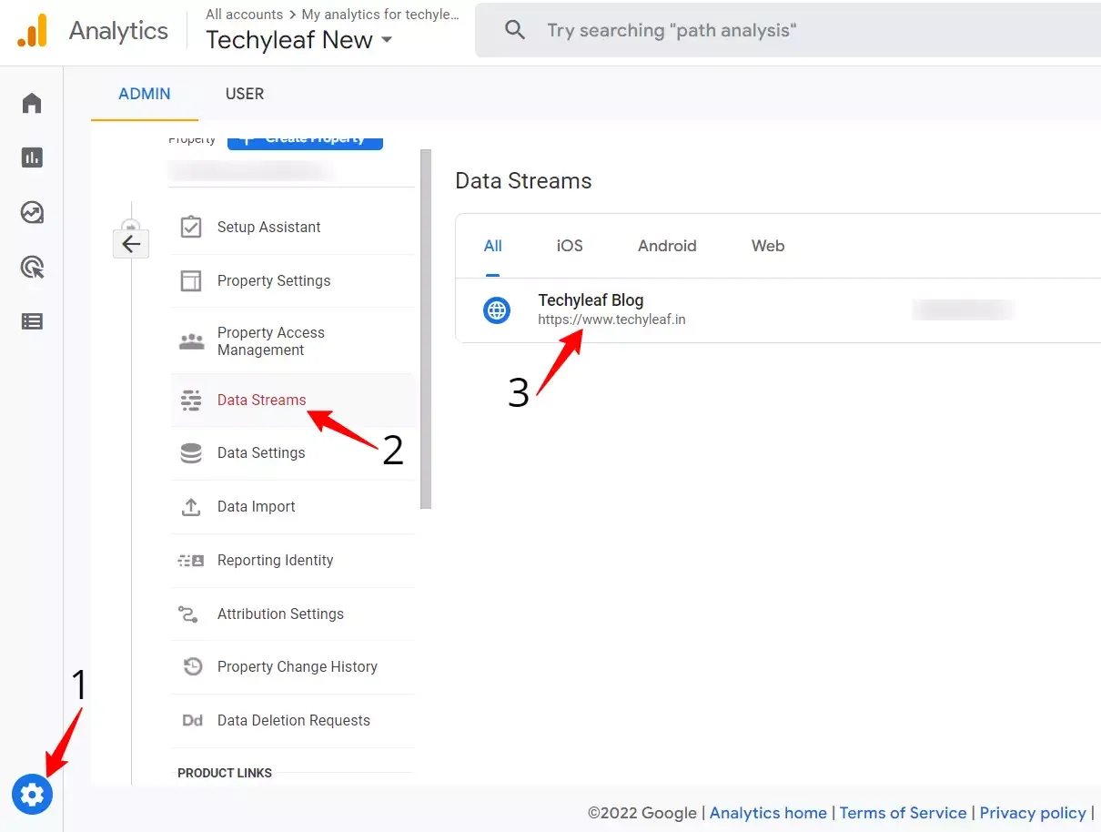Select the iOS data streams tab

[570, 246]
